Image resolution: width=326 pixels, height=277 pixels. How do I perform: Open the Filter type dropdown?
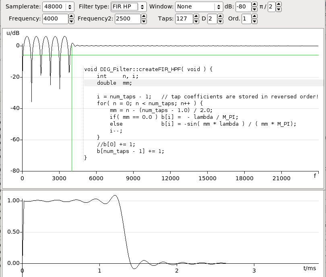(142, 7)
